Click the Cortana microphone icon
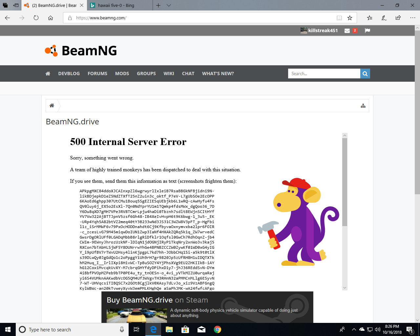420x336 pixels. (x=122, y=329)
